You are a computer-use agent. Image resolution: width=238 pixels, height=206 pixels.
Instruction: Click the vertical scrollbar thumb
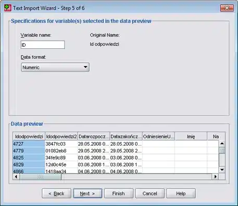pos(222,150)
